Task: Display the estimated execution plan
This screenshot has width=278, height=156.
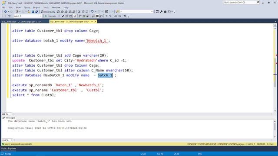Action: point(66,16)
